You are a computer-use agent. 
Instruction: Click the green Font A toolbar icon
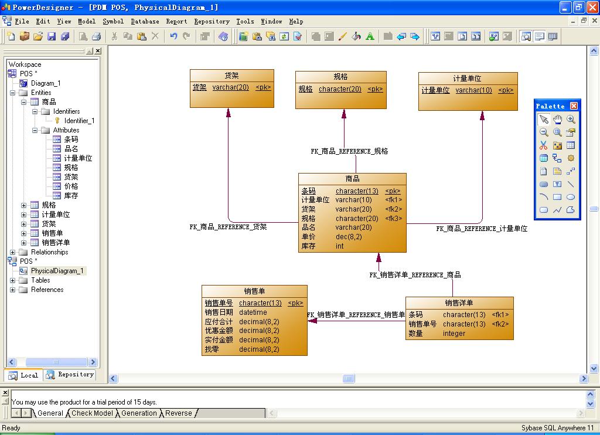coord(370,36)
